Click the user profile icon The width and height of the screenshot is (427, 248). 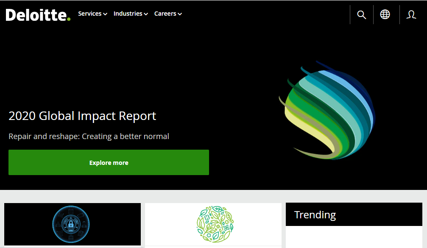click(411, 14)
